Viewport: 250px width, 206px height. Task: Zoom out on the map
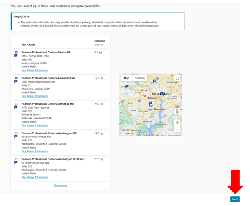click(x=177, y=129)
